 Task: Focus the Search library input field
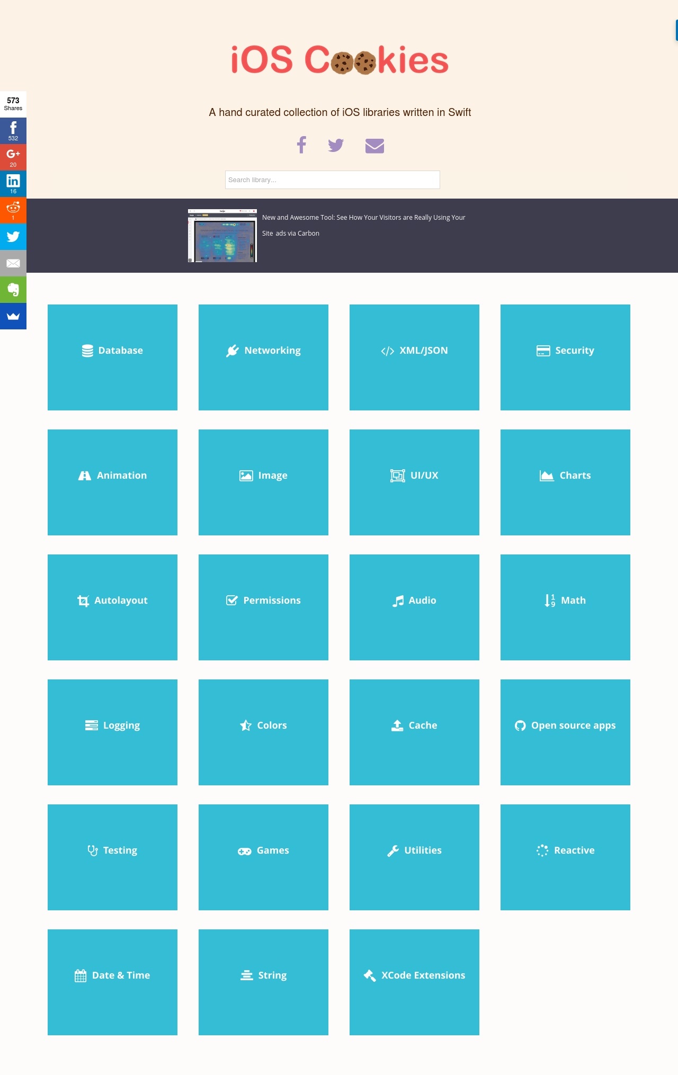333,180
